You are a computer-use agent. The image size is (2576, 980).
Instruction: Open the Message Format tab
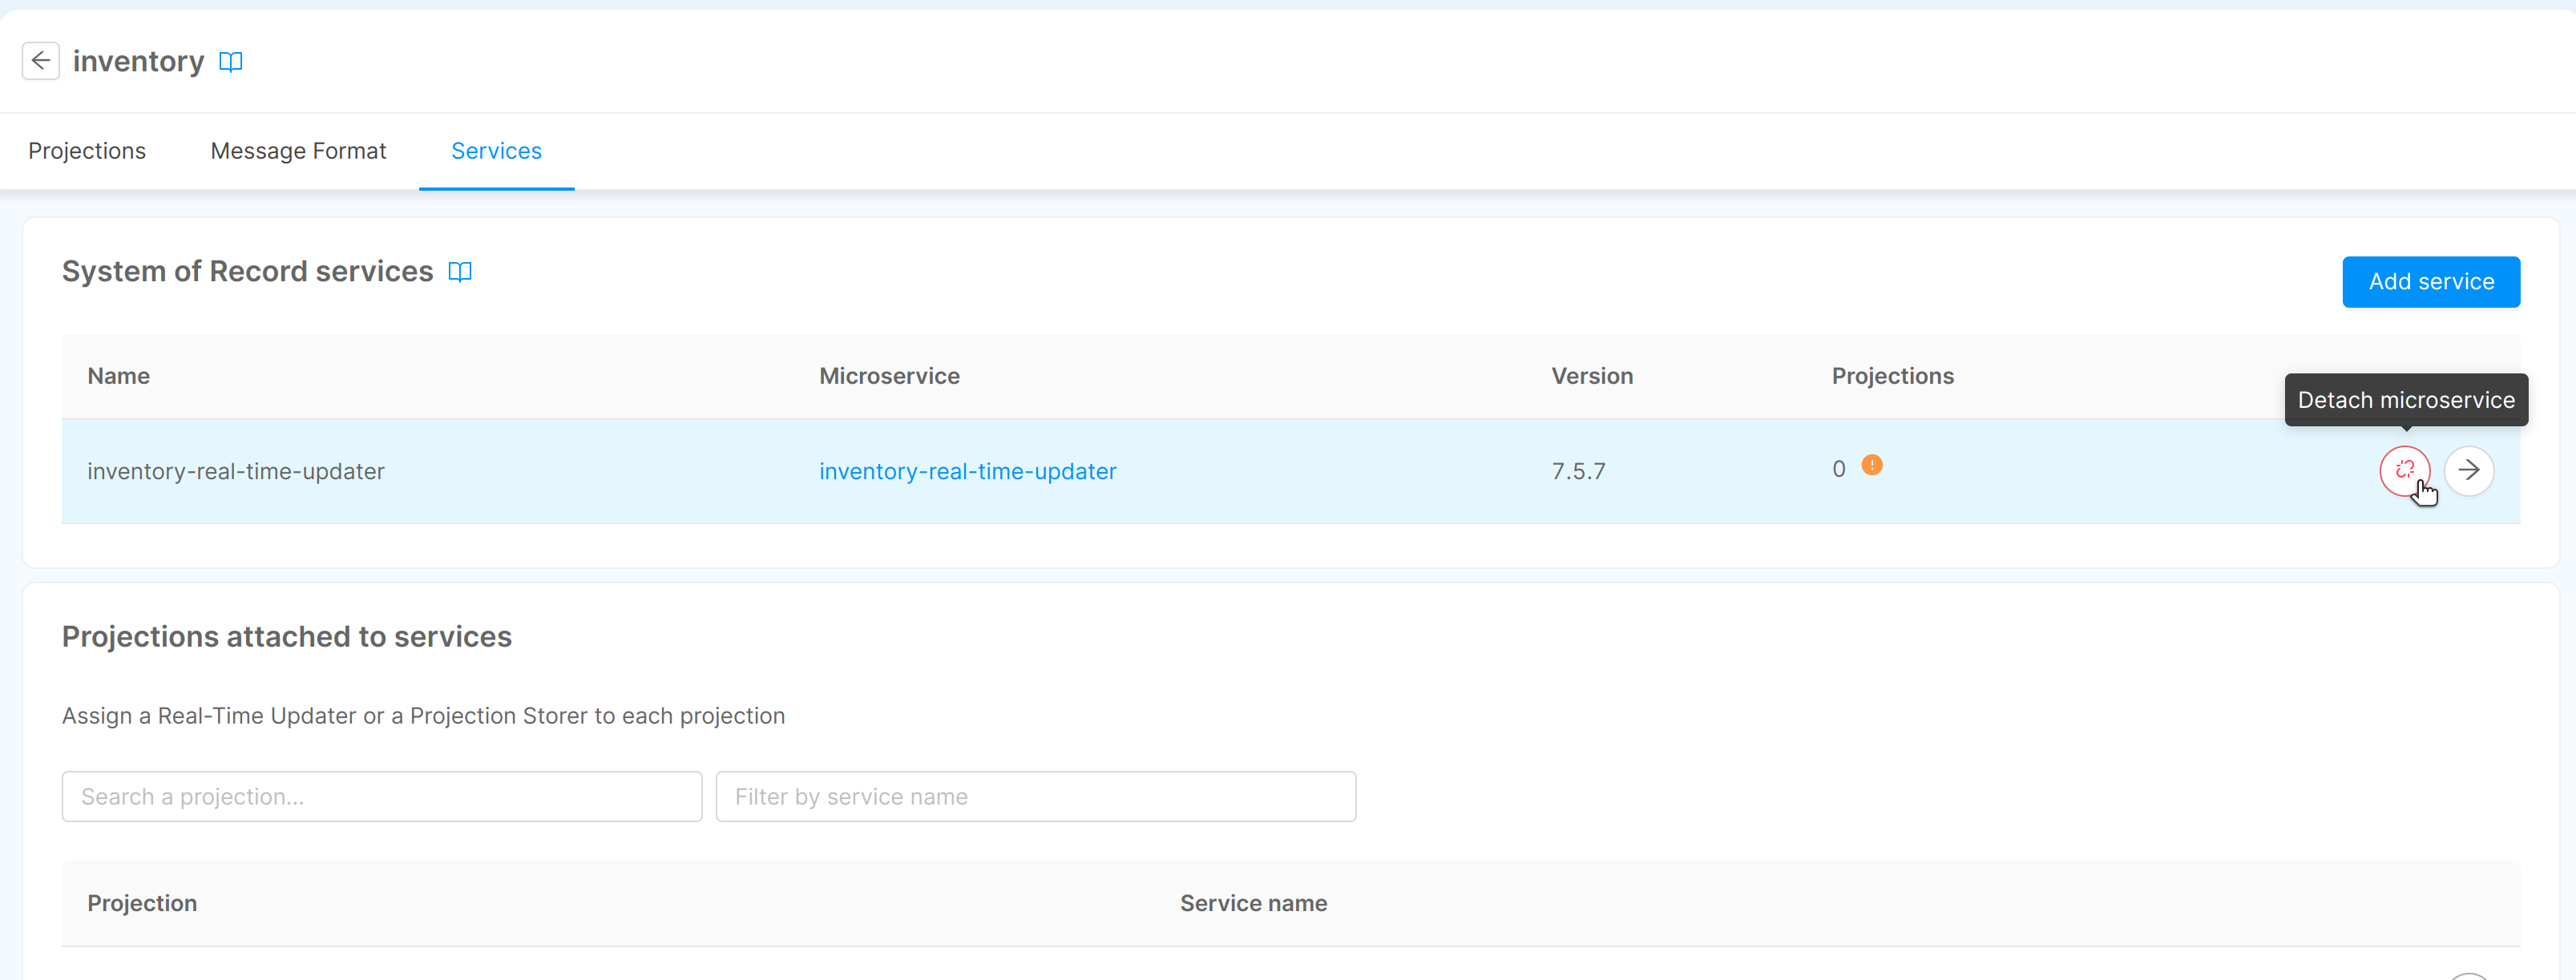click(298, 151)
